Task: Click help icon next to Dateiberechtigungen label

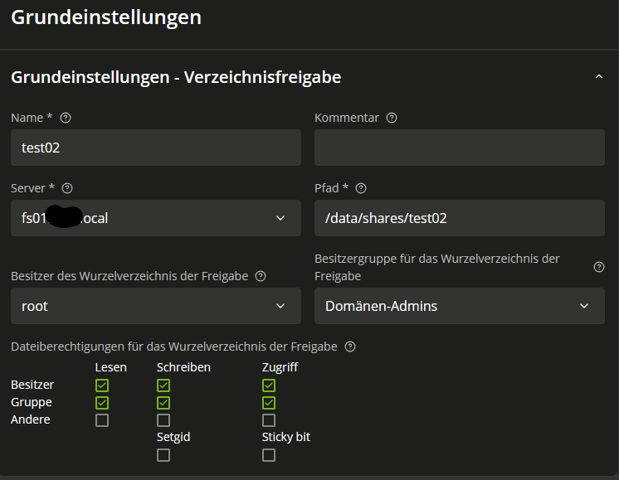Action: (350, 347)
